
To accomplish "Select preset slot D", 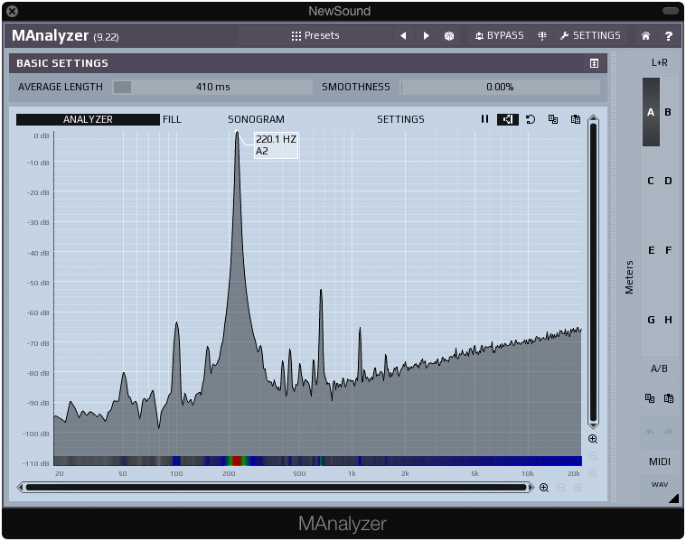I will pos(669,181).
